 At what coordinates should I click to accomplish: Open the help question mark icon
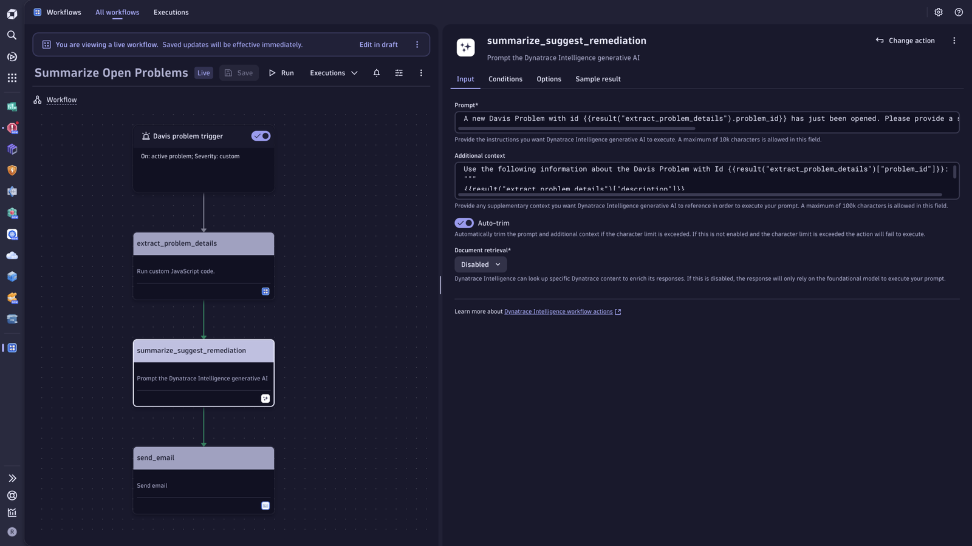coord(959,12)
